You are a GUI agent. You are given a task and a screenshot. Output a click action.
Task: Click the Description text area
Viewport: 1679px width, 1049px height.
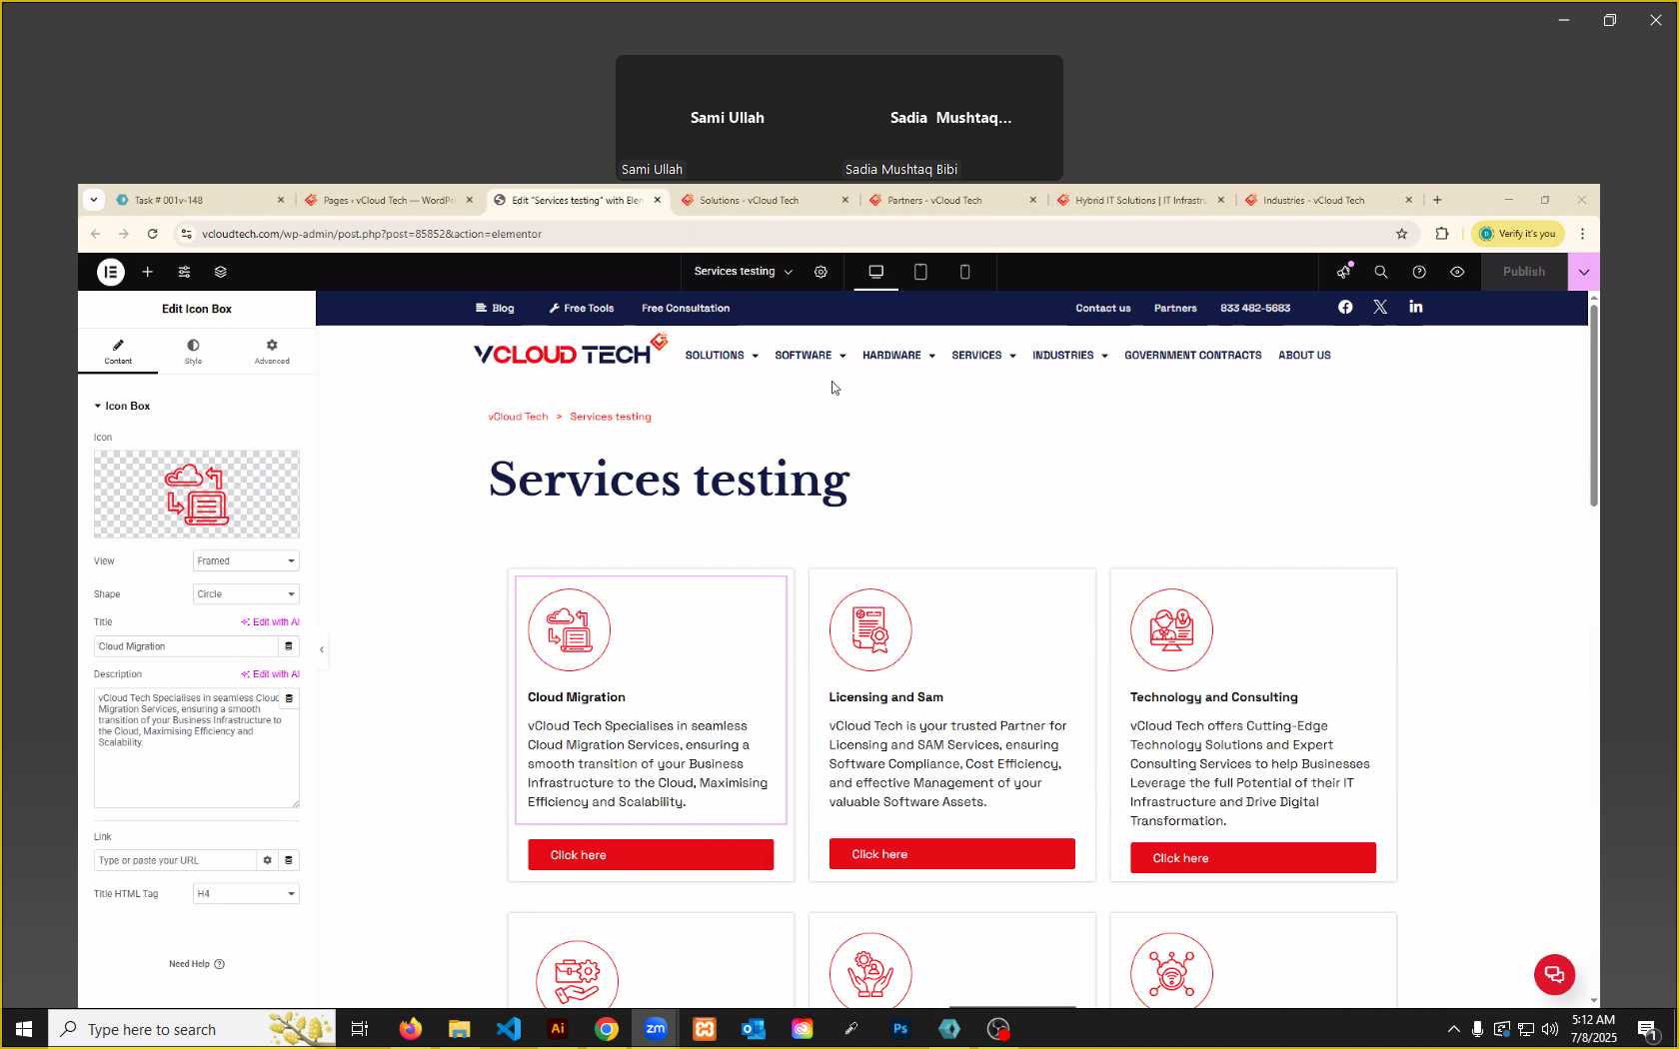pos(197,748)
